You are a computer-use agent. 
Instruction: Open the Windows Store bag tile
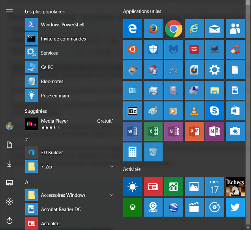[x=235, y=111]
